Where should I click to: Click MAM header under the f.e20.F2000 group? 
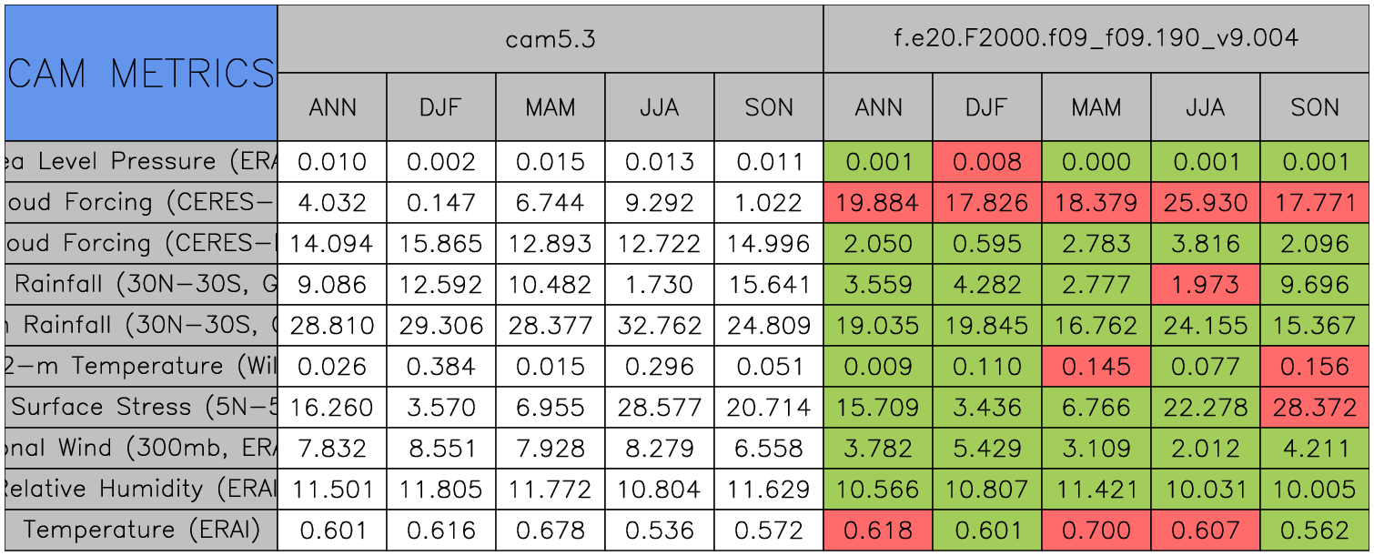1096,107
